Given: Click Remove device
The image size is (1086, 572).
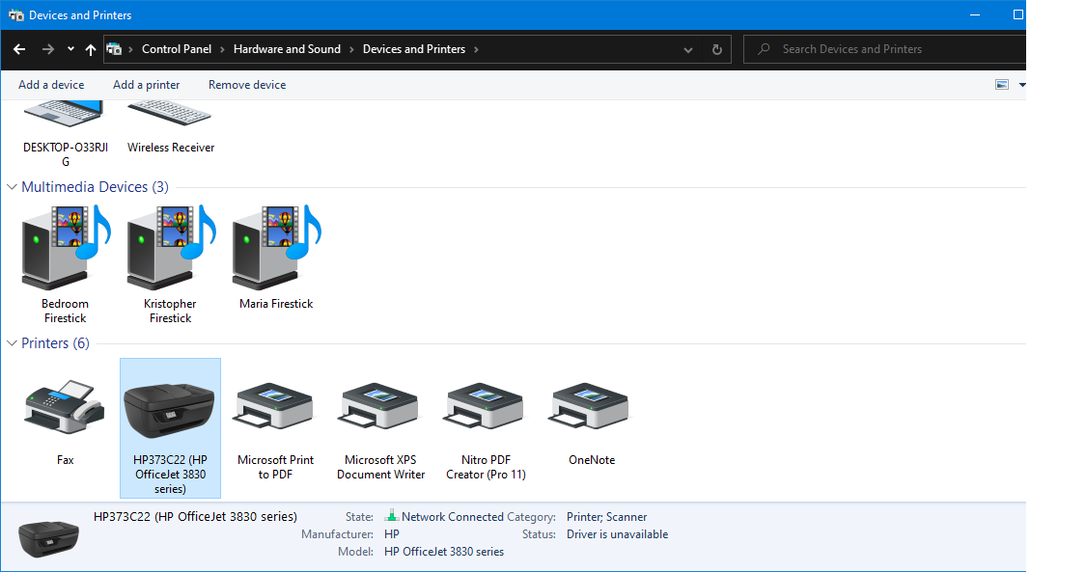Looking at the screenshot, I should pyautogui.click(x=247, y=84).
